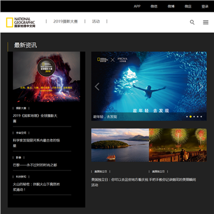214x214 pixels.
Task: Open the 活动 menu item
Action: point(96,21)
